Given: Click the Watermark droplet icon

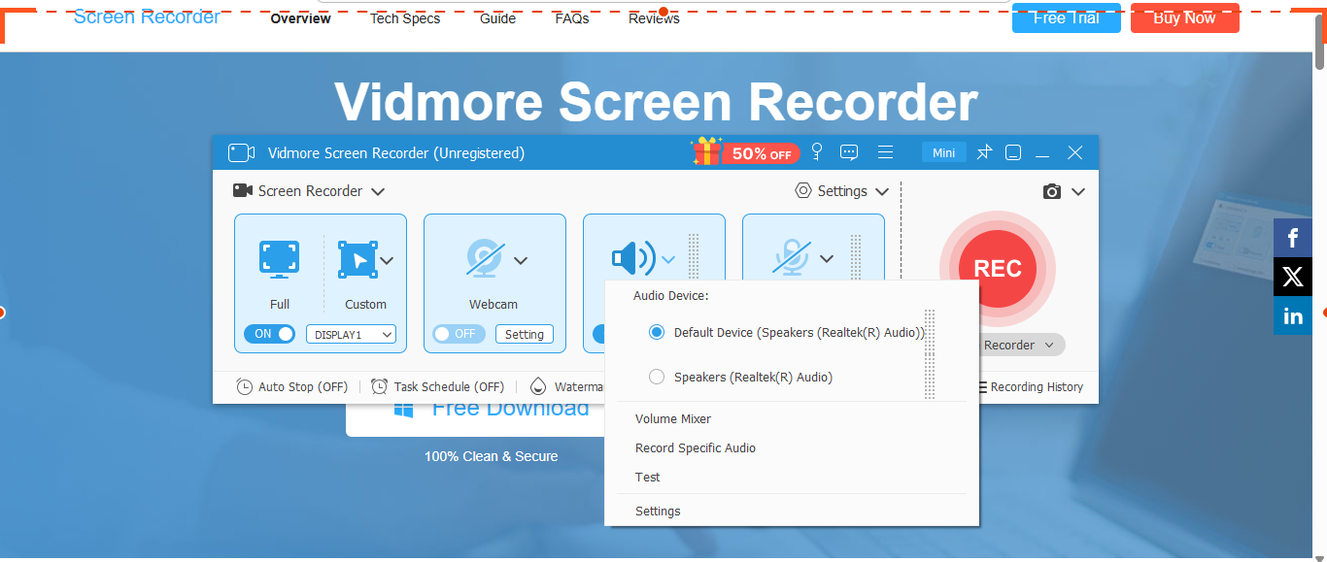Looking at the screenshot, I should coord(538,386).
